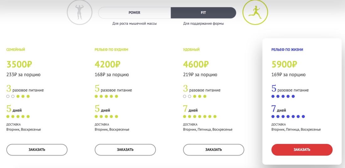Open the Рельеф по будням title
The height and width of the screenshot is (168, 345).
click(111, 50)
